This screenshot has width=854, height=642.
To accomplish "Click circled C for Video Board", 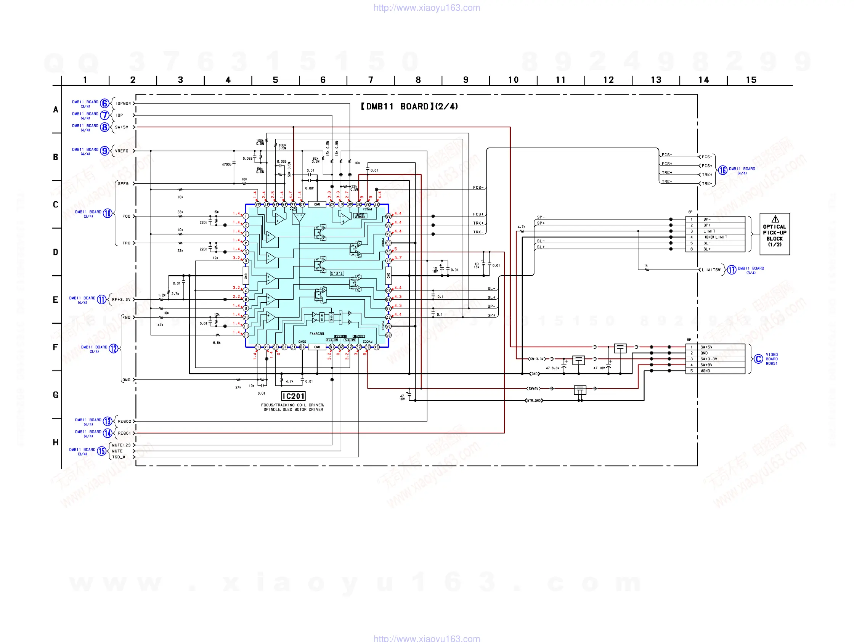I will tap(758, 359).
